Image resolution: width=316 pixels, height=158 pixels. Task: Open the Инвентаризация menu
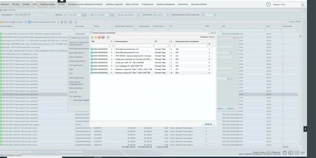click(48, 5)
